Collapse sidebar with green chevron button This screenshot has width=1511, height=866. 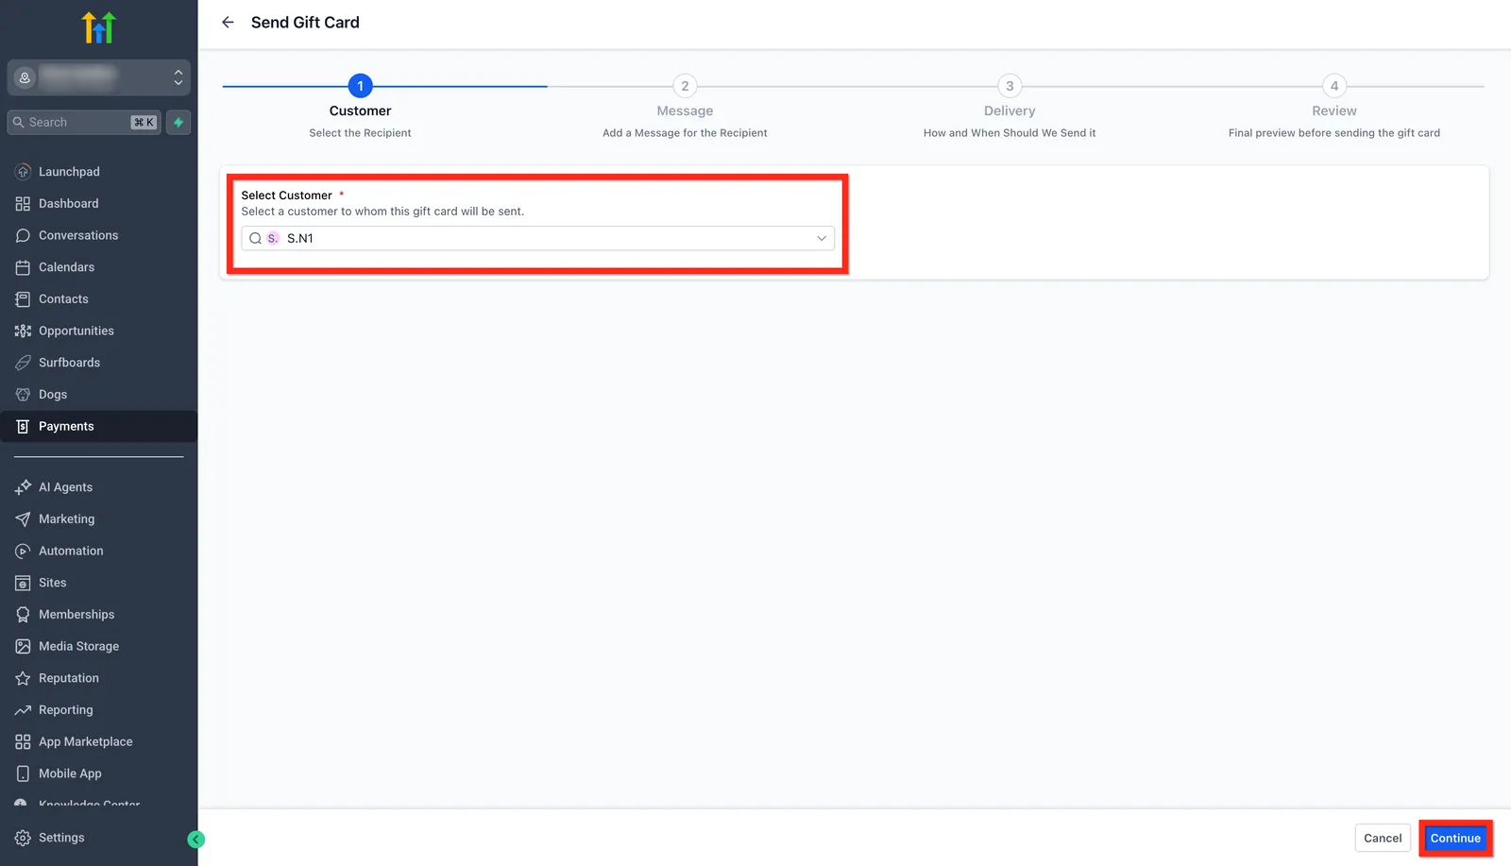tap(196, 840)
